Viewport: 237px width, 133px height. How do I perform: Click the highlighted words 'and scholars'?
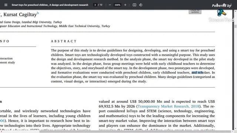pyautogui.click(x=201, y=72)
